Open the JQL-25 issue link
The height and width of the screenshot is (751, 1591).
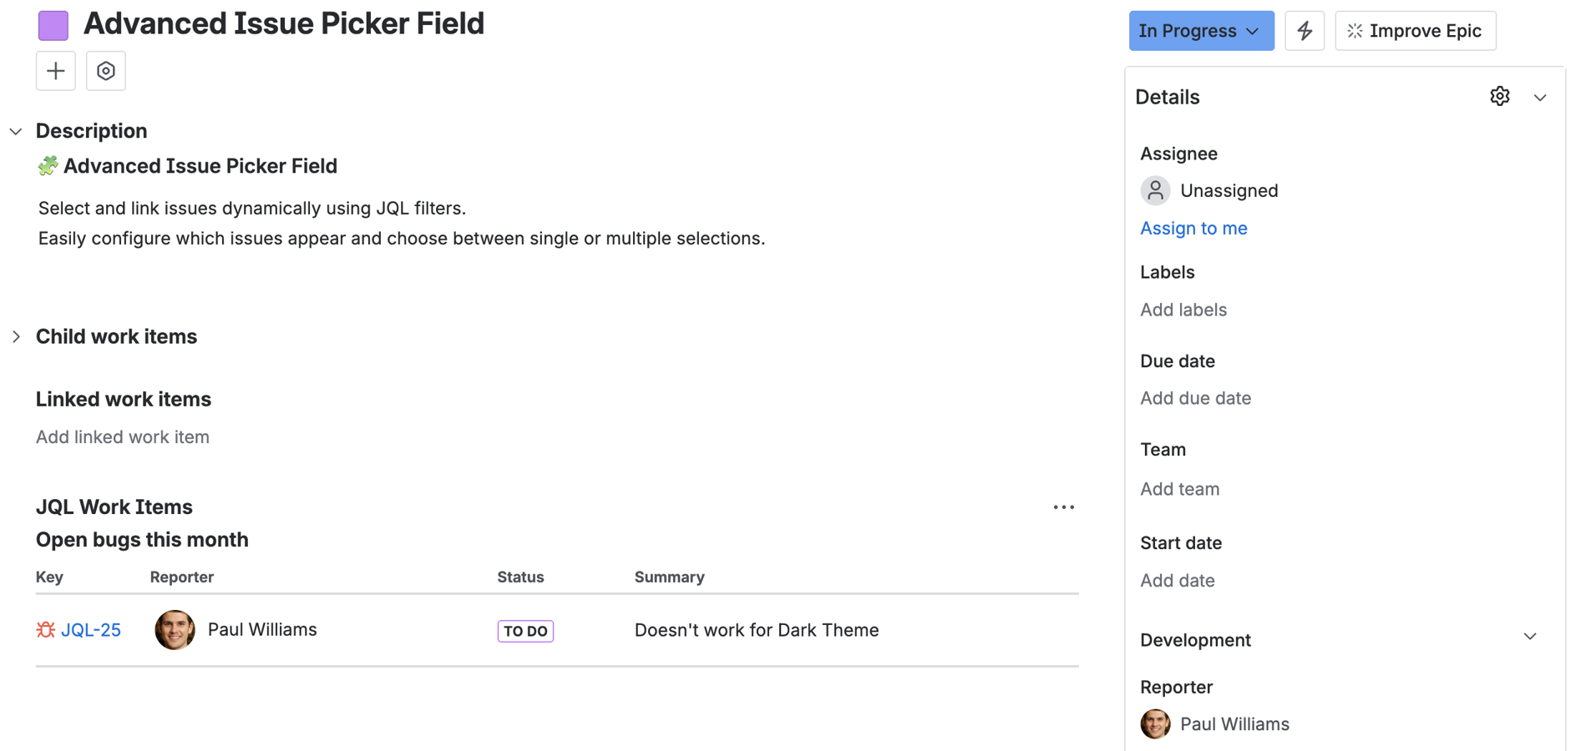pos(91,630)
